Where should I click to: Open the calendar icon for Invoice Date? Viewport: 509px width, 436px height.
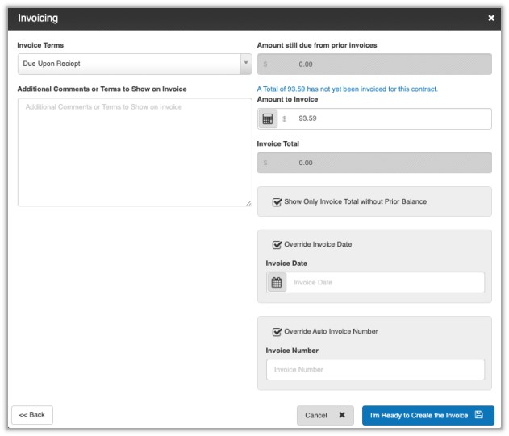pyautogui.click(x=277, y=283)
